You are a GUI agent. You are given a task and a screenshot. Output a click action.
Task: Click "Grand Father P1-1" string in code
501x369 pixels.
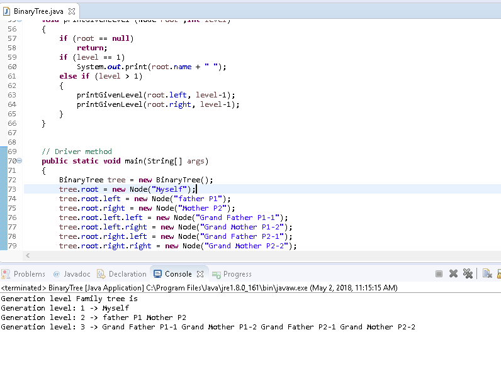(x=237, y=218)
